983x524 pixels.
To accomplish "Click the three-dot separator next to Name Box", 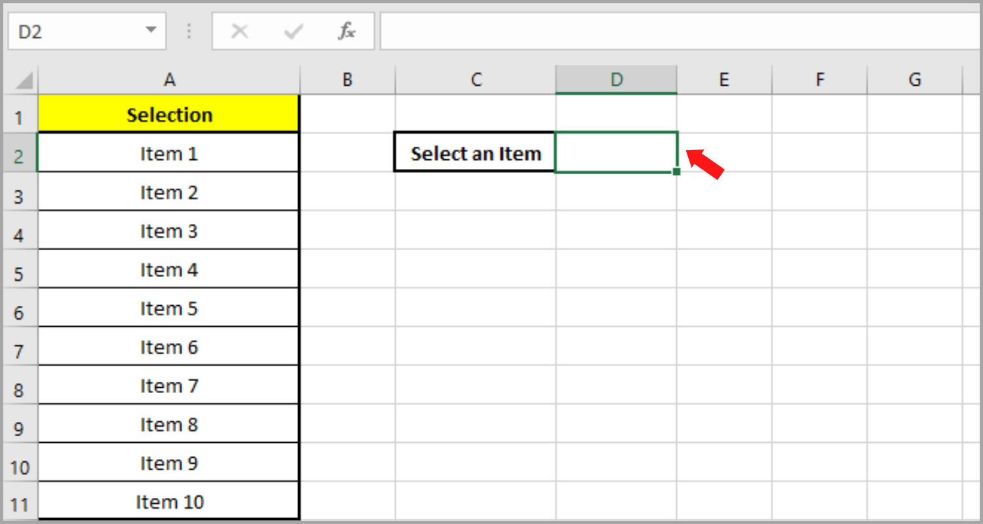I will pyautogui.click(x=189, y=31).
